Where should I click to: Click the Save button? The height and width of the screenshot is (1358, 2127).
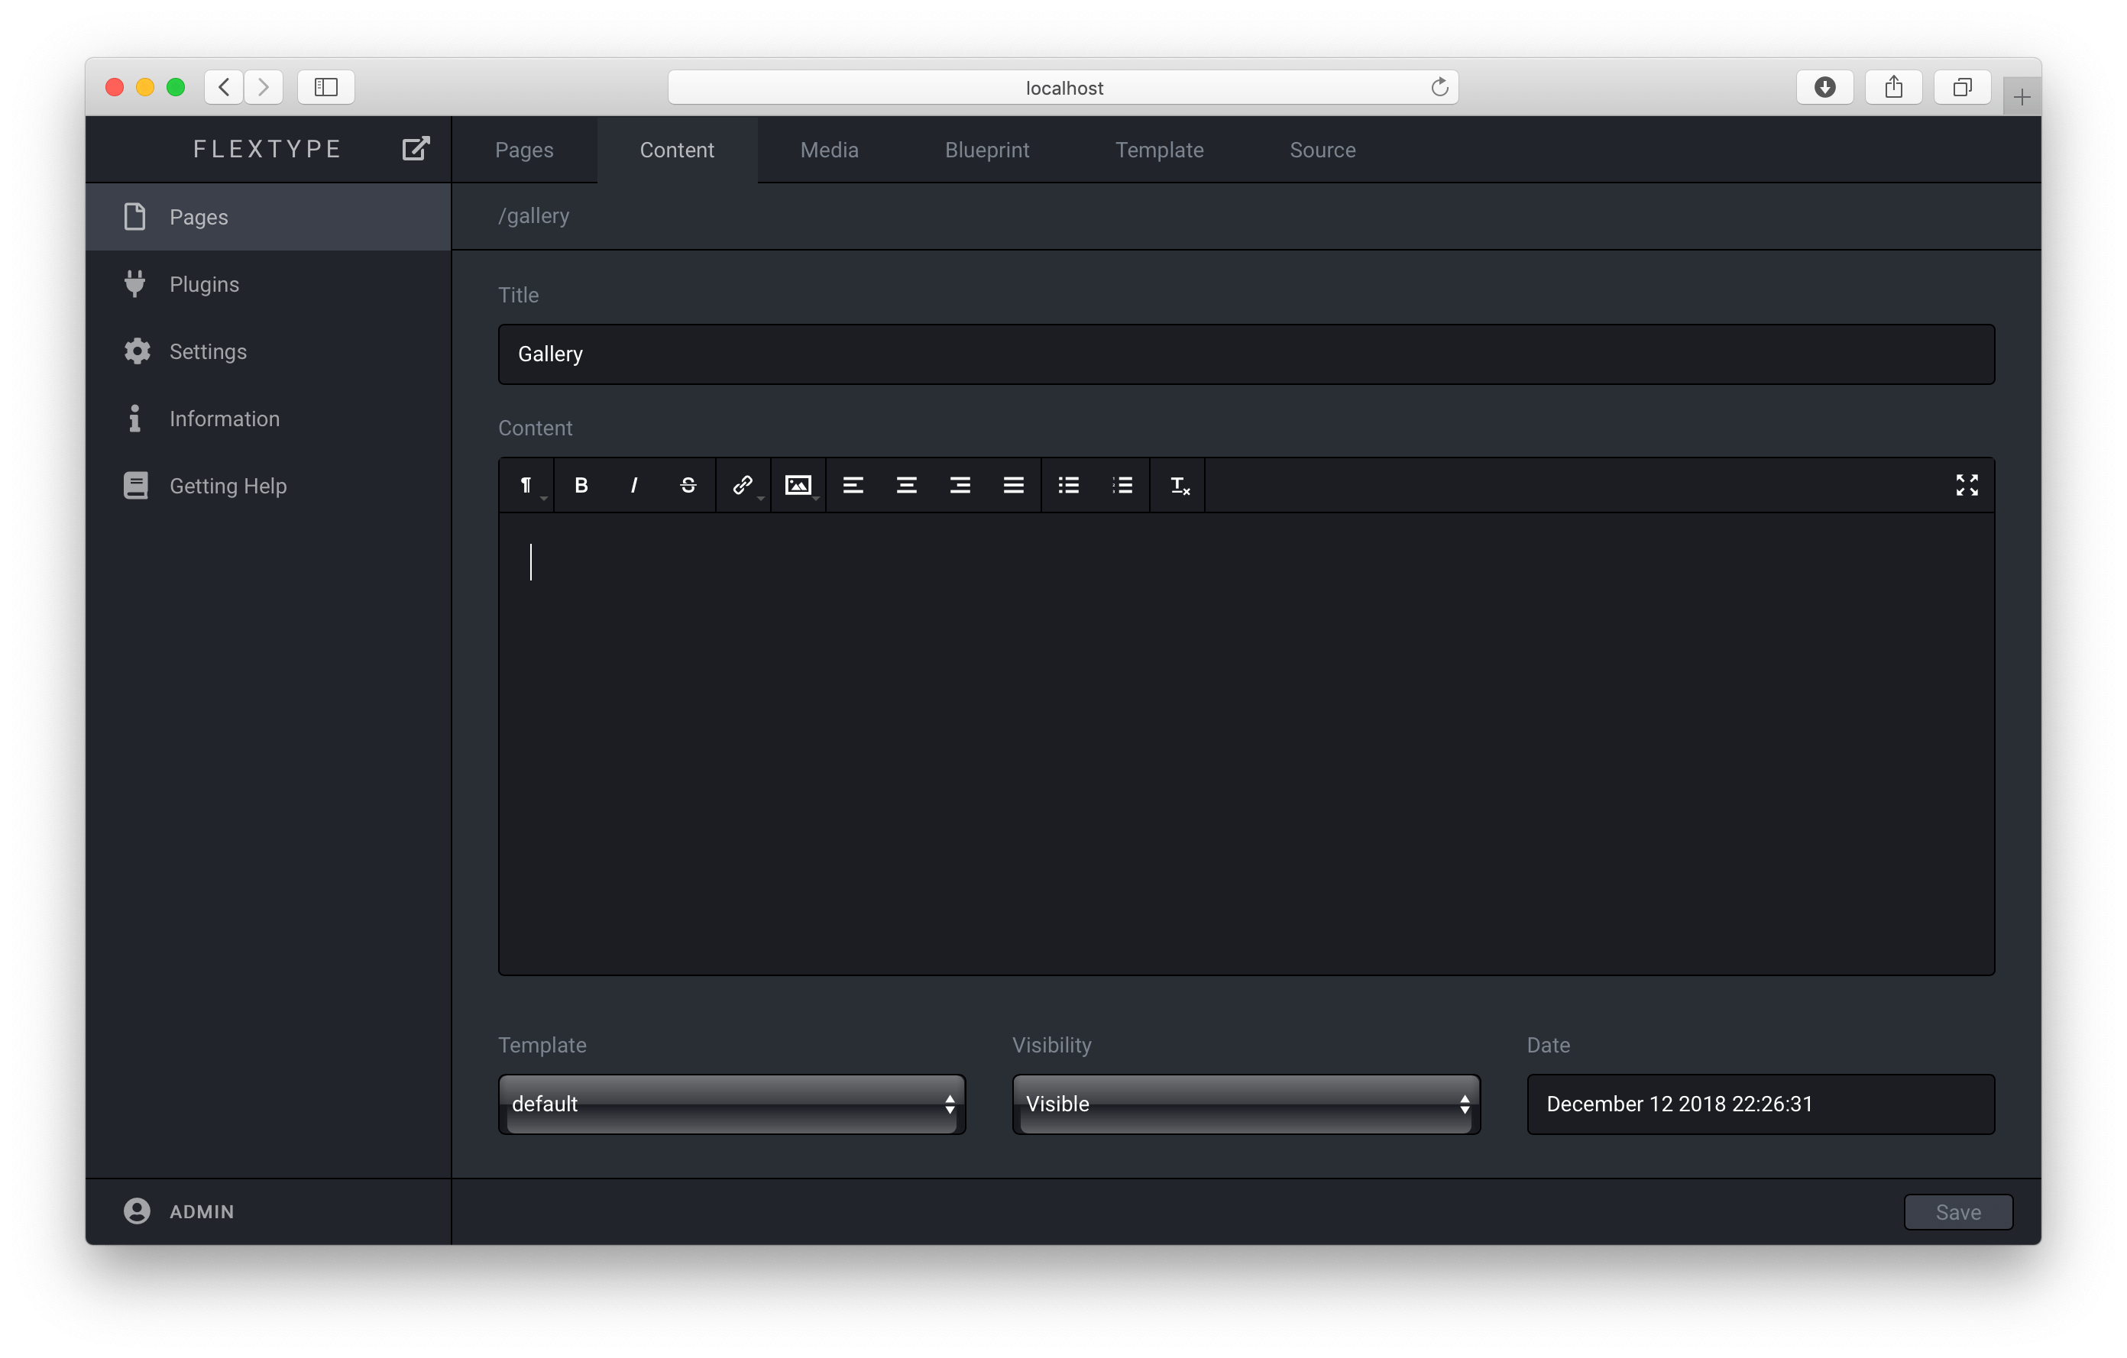(1957, 1211)
